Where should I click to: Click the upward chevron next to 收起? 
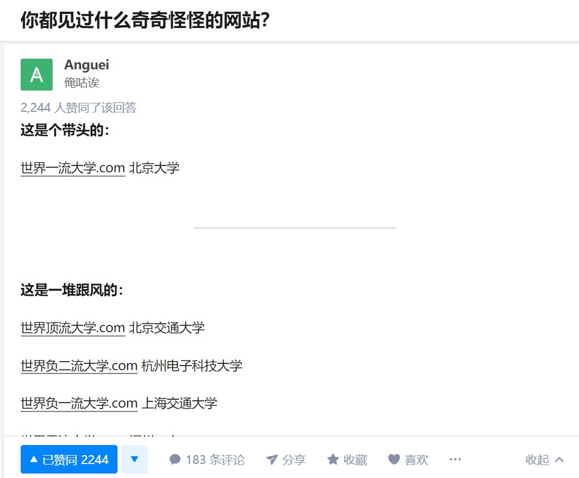559,460
